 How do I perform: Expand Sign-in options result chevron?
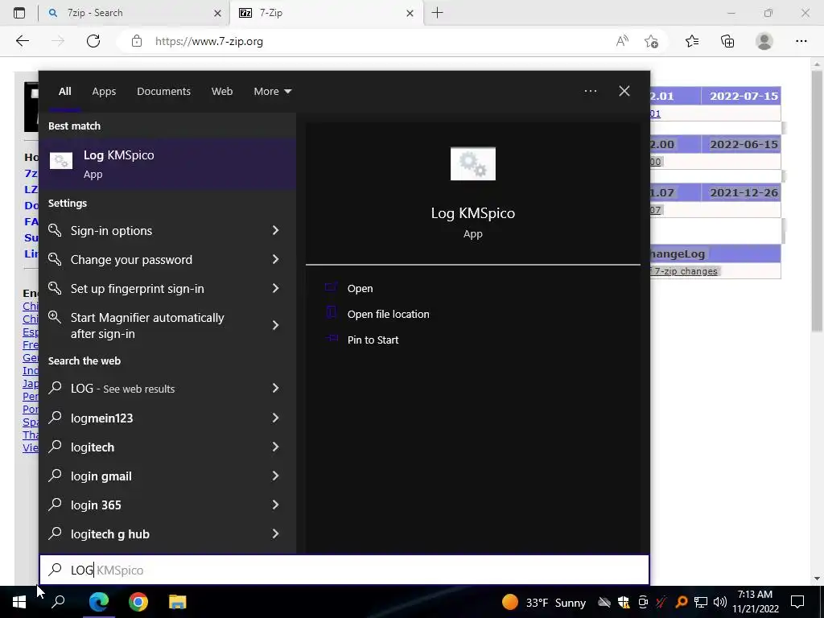click(275, 230)
